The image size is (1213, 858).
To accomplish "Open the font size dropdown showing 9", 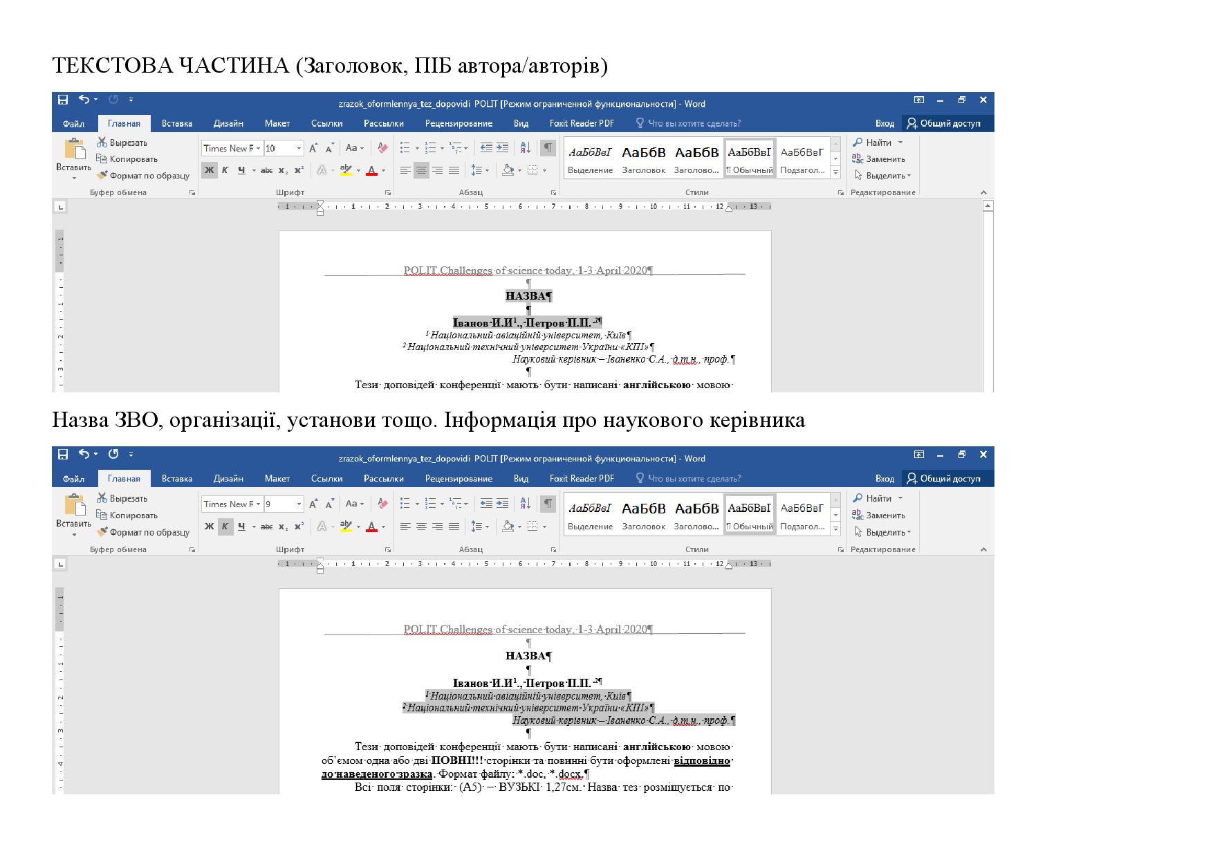I will tap(299, 504).
